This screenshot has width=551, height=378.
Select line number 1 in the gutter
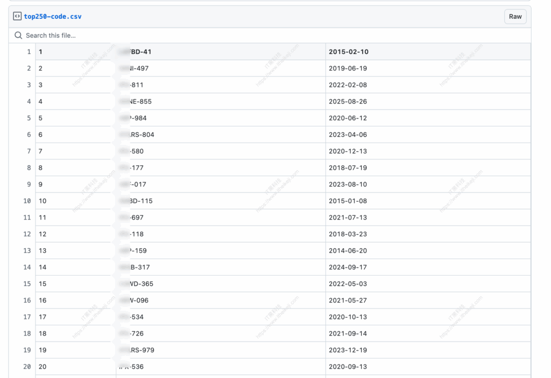(x=29, y=51)
